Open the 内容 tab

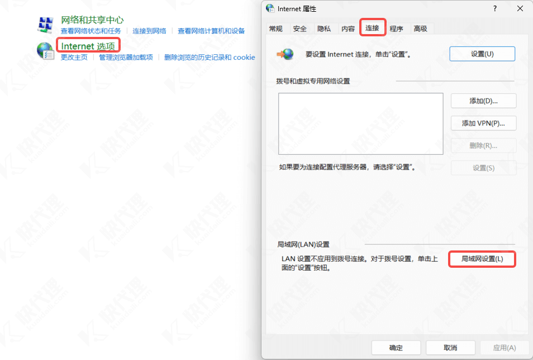pyautogui.click(x=348, y=28)
